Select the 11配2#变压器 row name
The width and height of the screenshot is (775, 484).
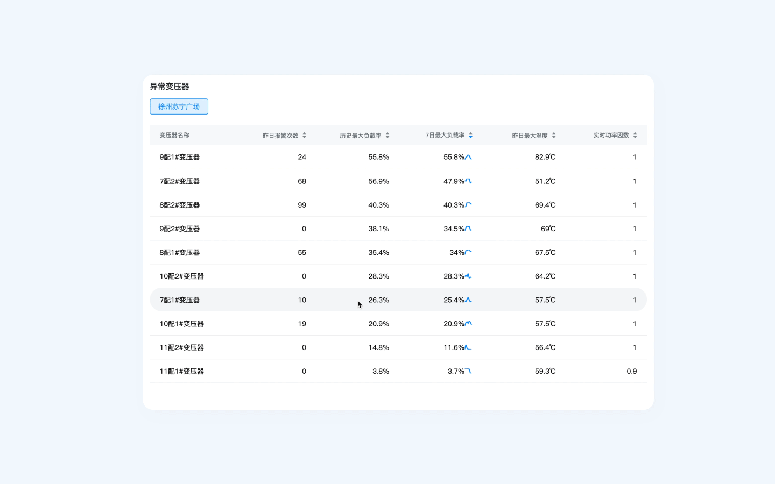pos(181,347)
